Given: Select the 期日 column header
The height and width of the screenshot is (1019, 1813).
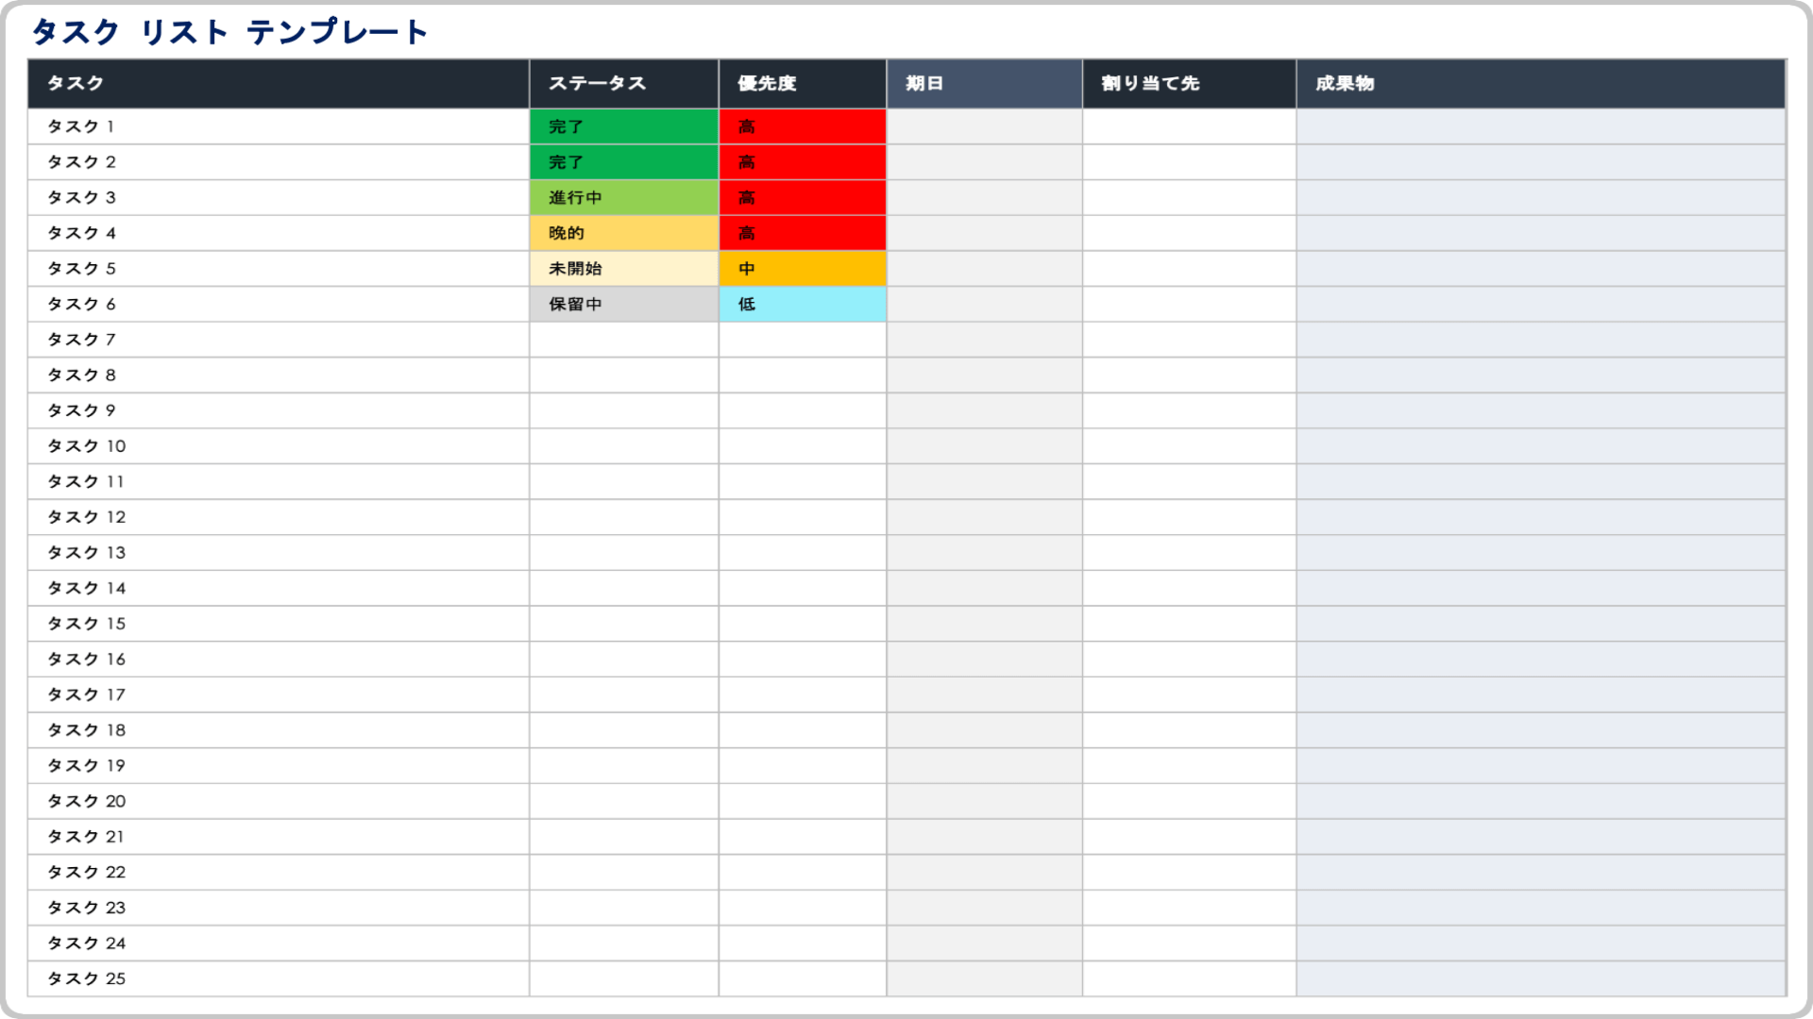Looking at the screenshot, I should [985, 83].
